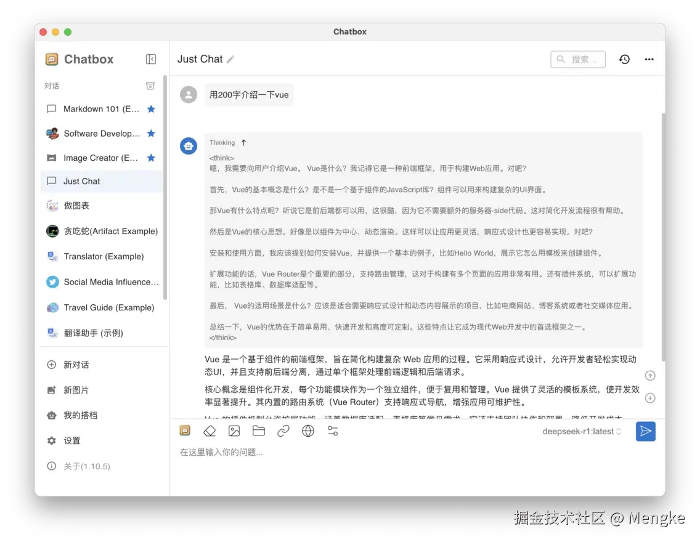This screenshot has width=700, height=542.
Task: Select the eraser icon to clear context
Action: tap(210, 431)
